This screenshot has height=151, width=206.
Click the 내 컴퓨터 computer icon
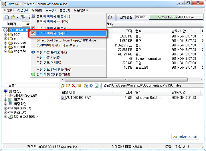[x=6, y=91]
